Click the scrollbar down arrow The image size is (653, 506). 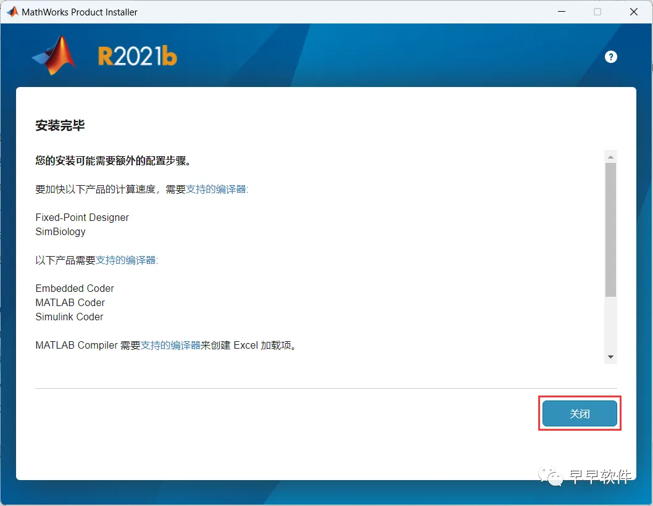point(610,357)
